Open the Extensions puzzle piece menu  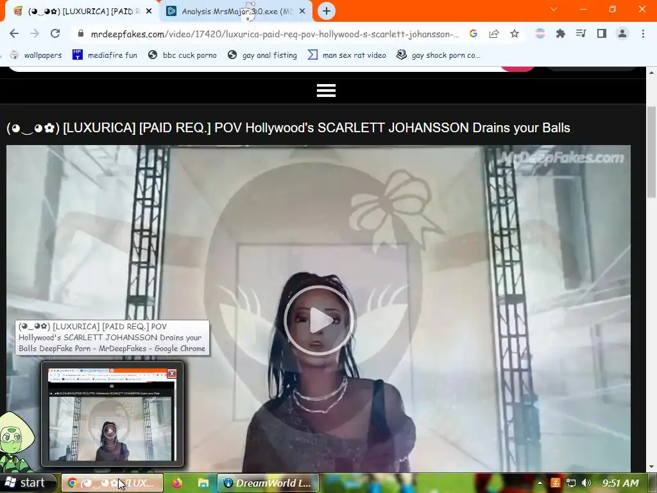pos(561,33)
